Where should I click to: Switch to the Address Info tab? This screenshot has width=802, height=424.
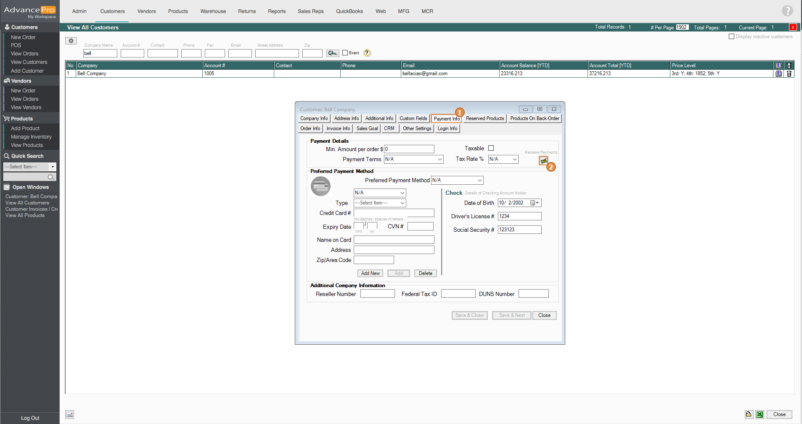click(346, 118)
